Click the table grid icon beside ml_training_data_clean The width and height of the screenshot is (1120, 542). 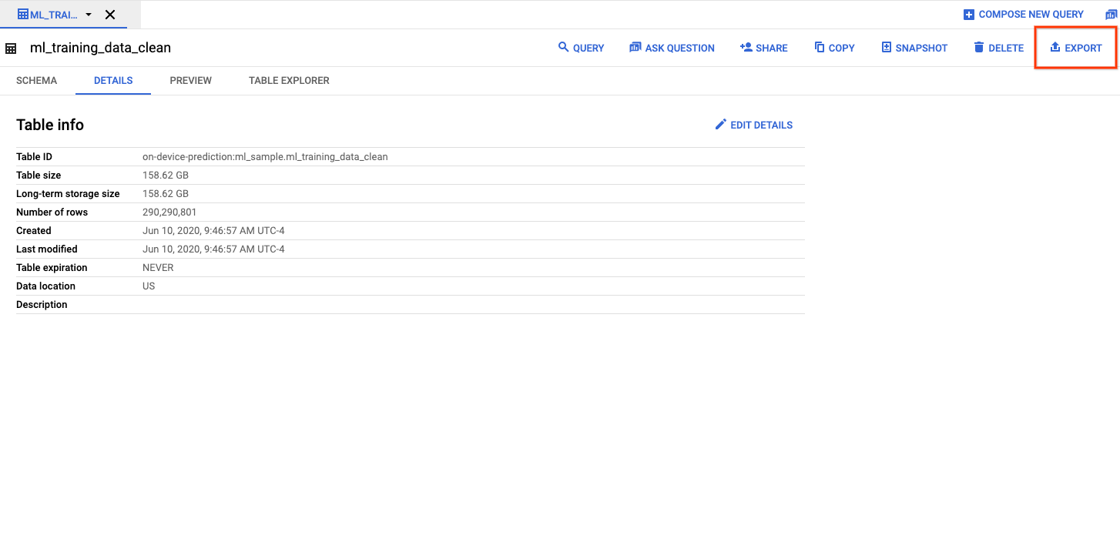coord(11,49)
